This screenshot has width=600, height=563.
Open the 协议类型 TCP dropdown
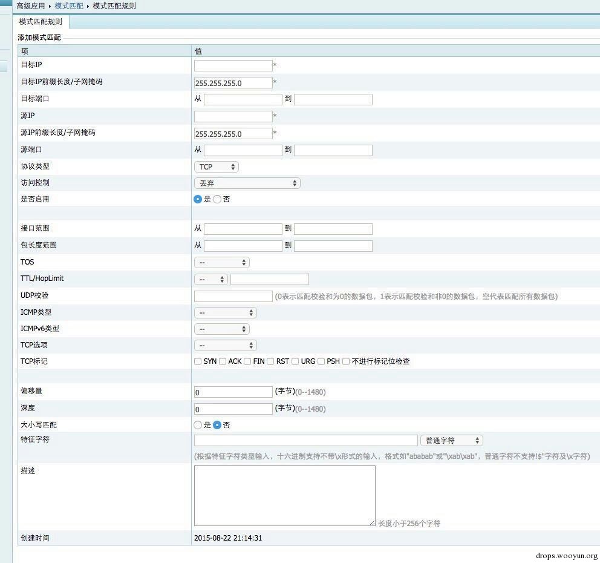pos(216,166)
